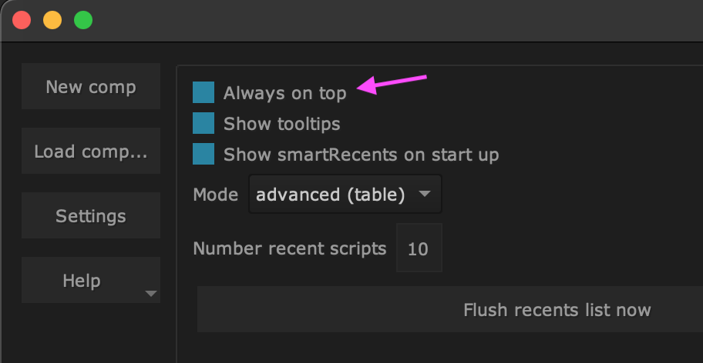Click the New comp button
The image size is (703, 363).
(x=91, y=87)
